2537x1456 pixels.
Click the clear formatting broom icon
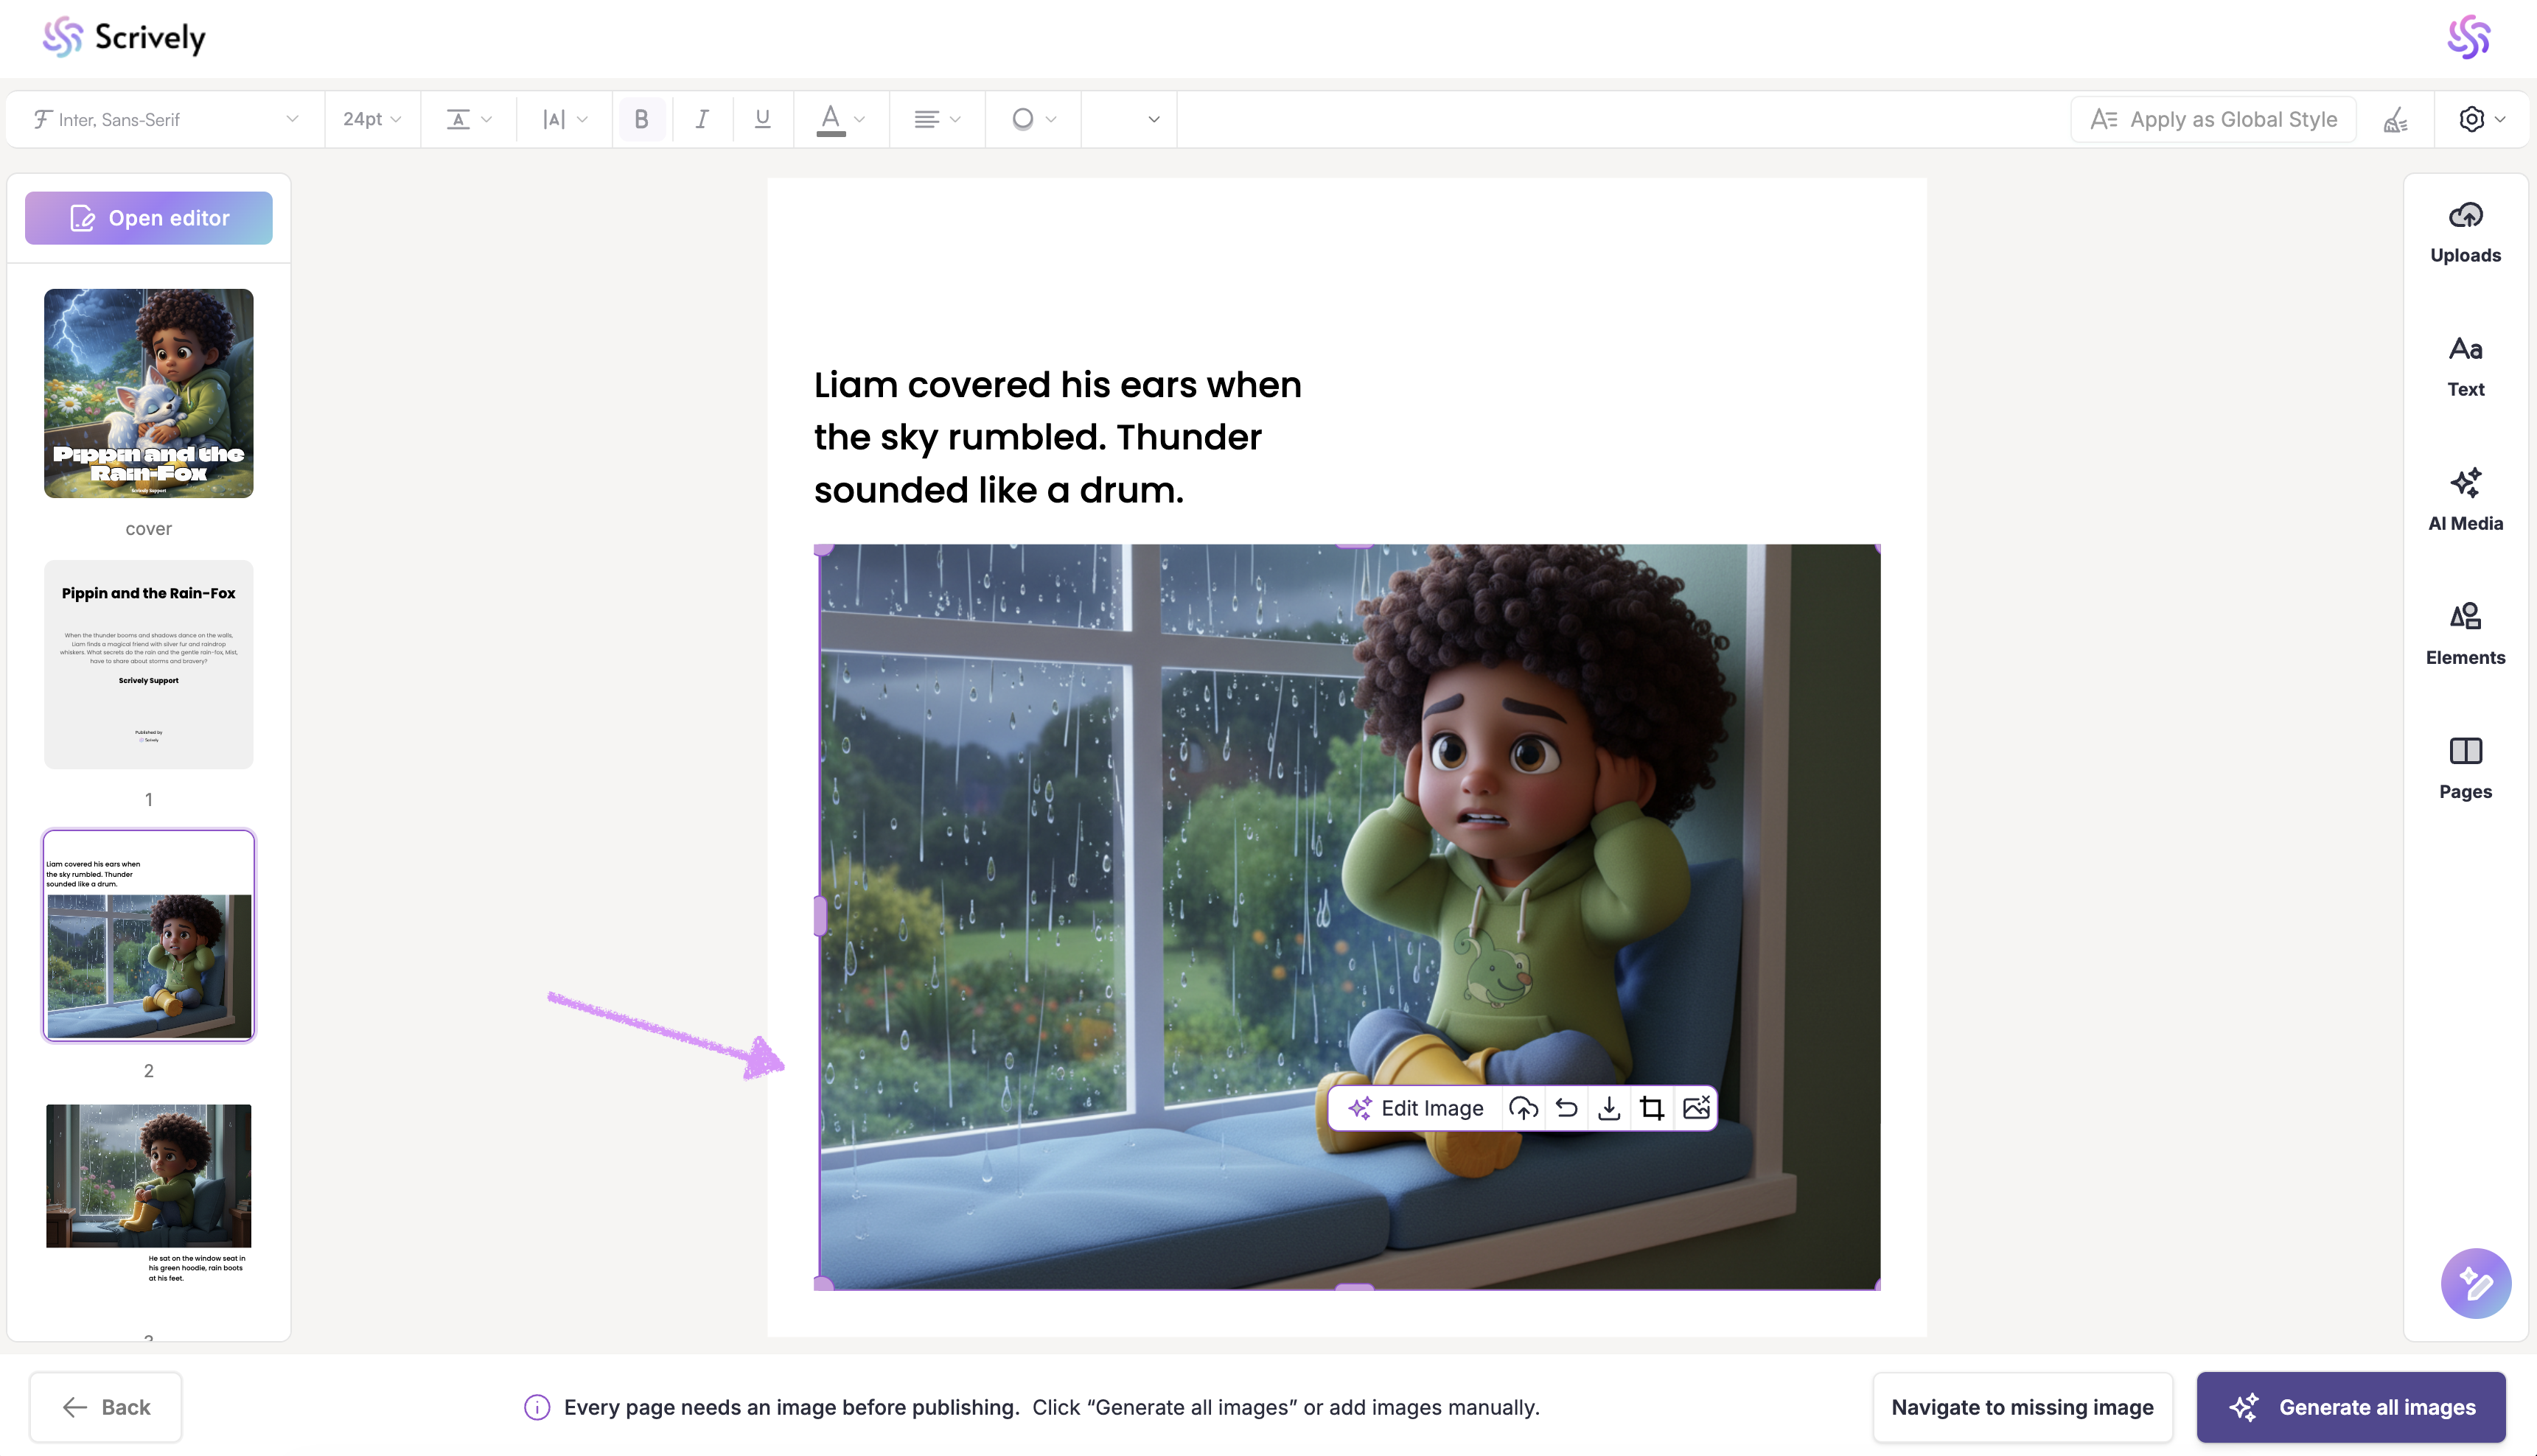point(2395,120)
